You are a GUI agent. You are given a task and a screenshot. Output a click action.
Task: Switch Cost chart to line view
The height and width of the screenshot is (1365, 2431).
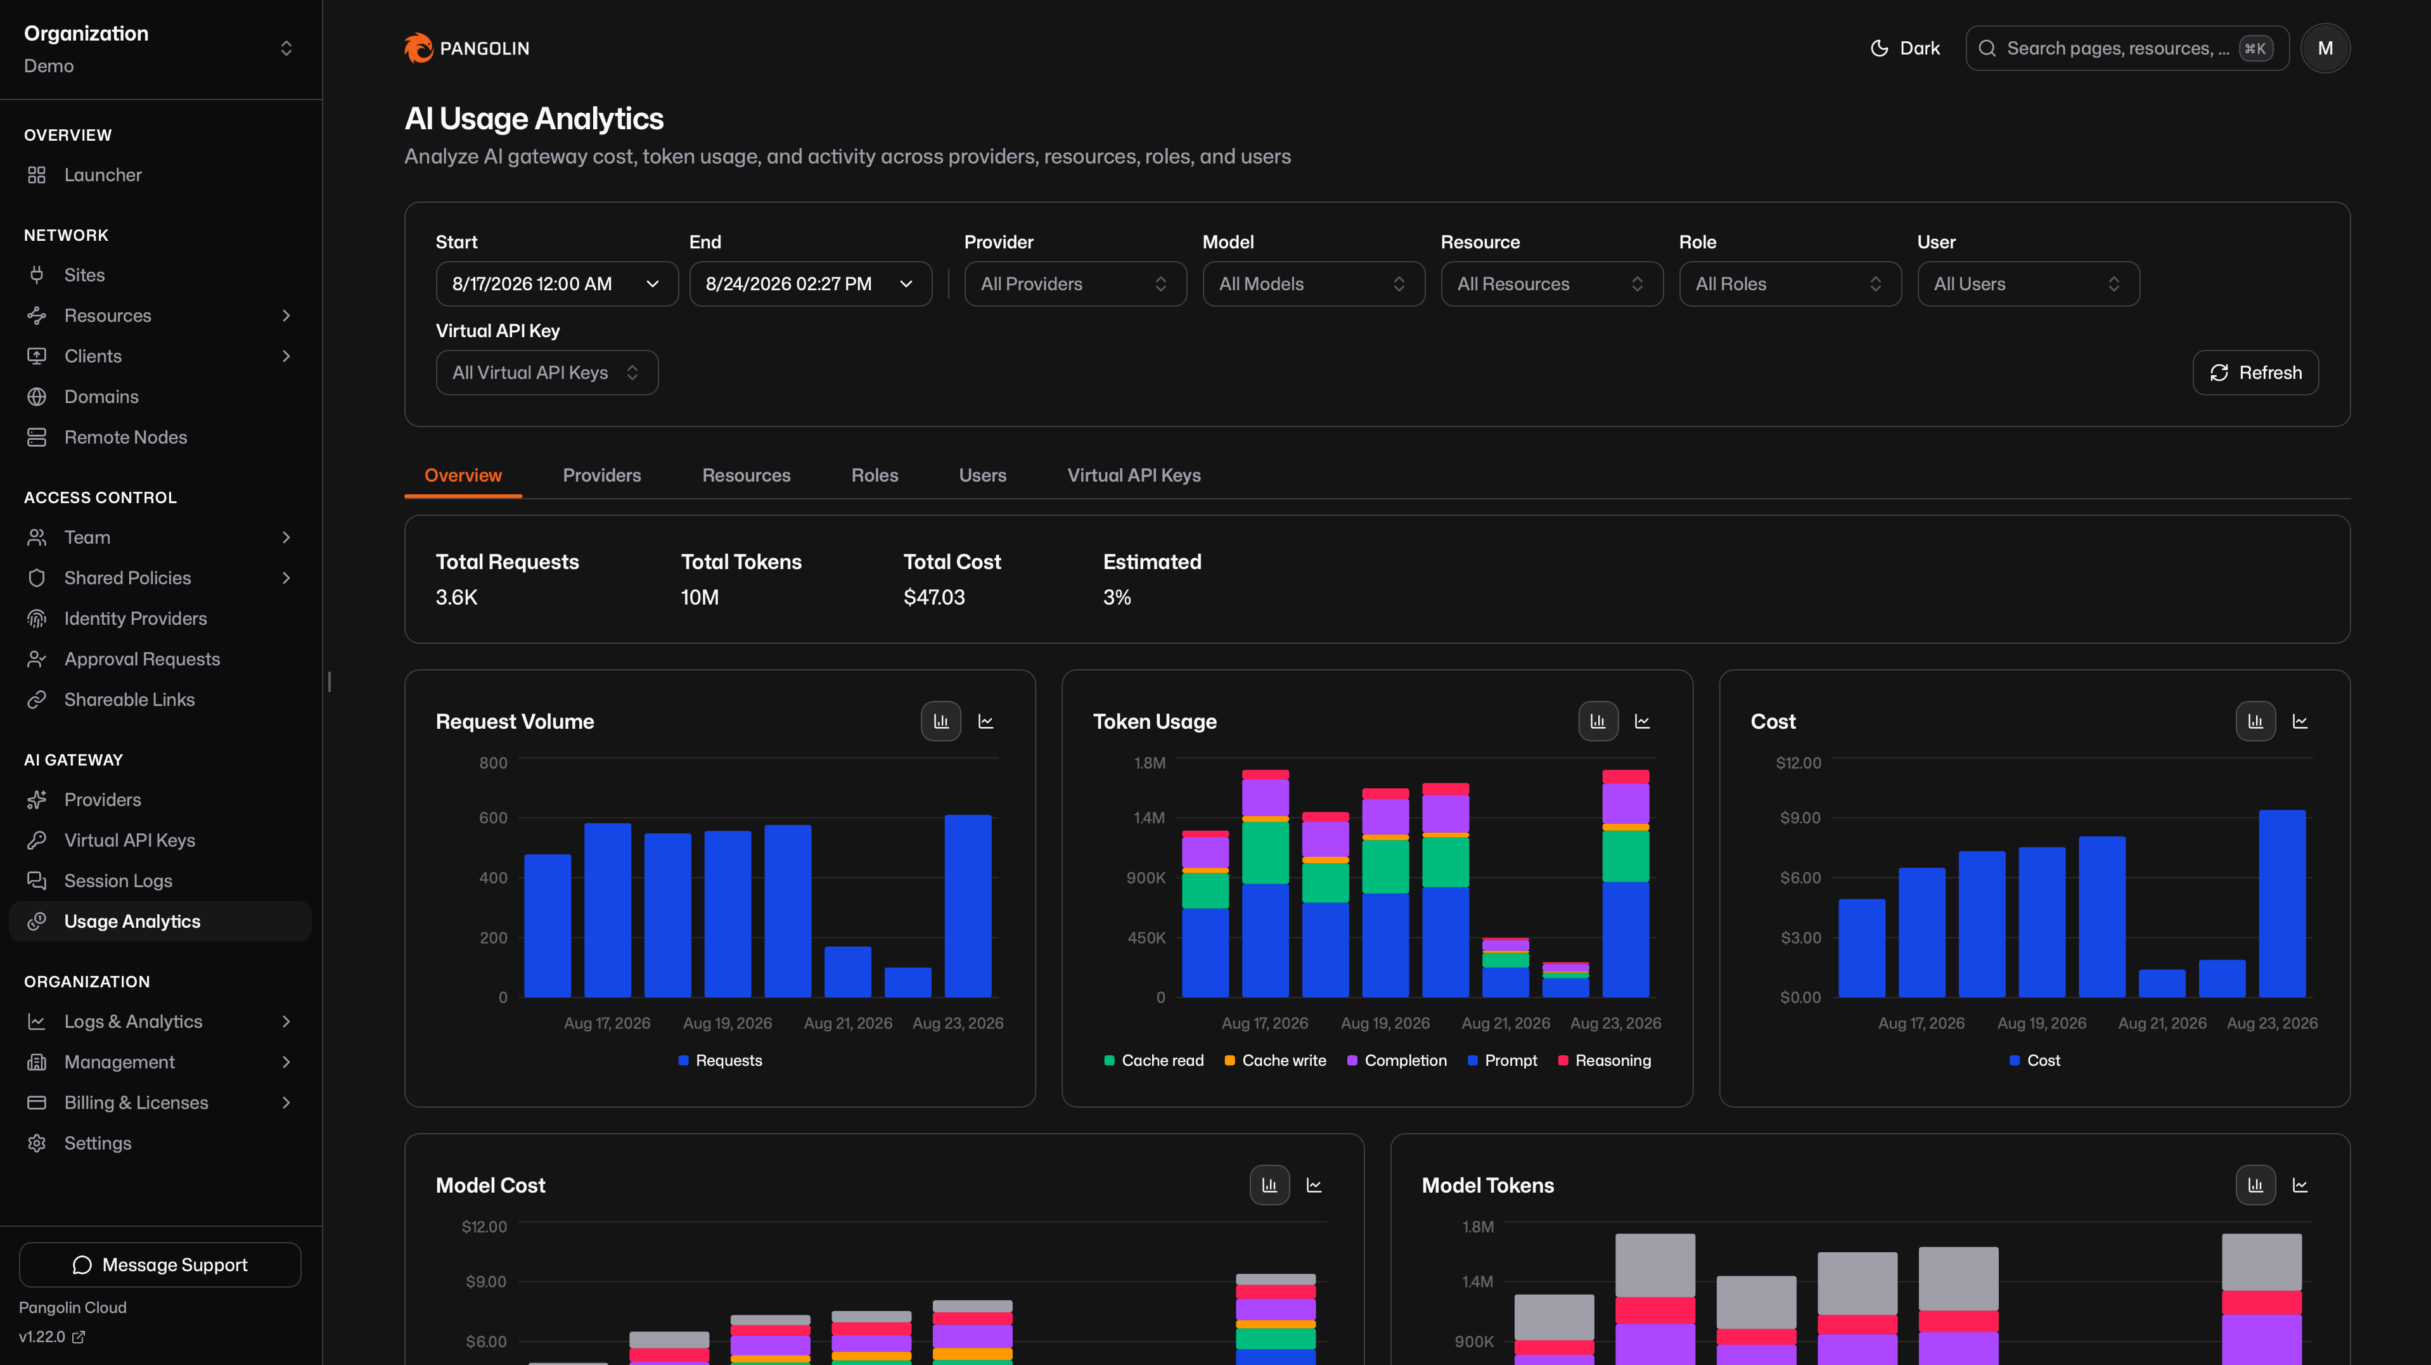2300,721
